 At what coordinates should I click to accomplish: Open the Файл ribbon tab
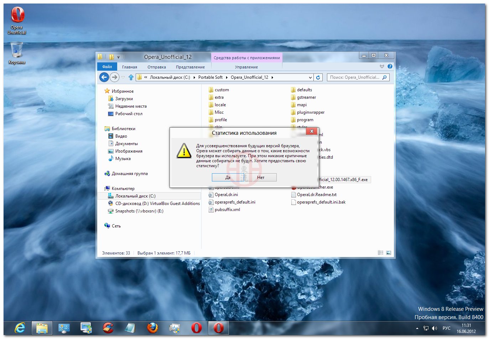(107, 67)
